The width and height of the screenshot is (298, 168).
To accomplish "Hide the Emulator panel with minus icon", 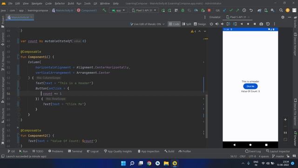I will [290, 17].
